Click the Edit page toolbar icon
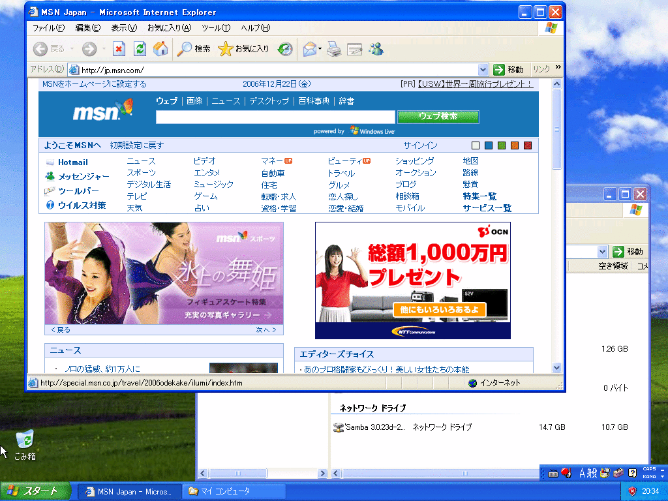The width and height of the screenshot is (668, 501). (354, 50)
